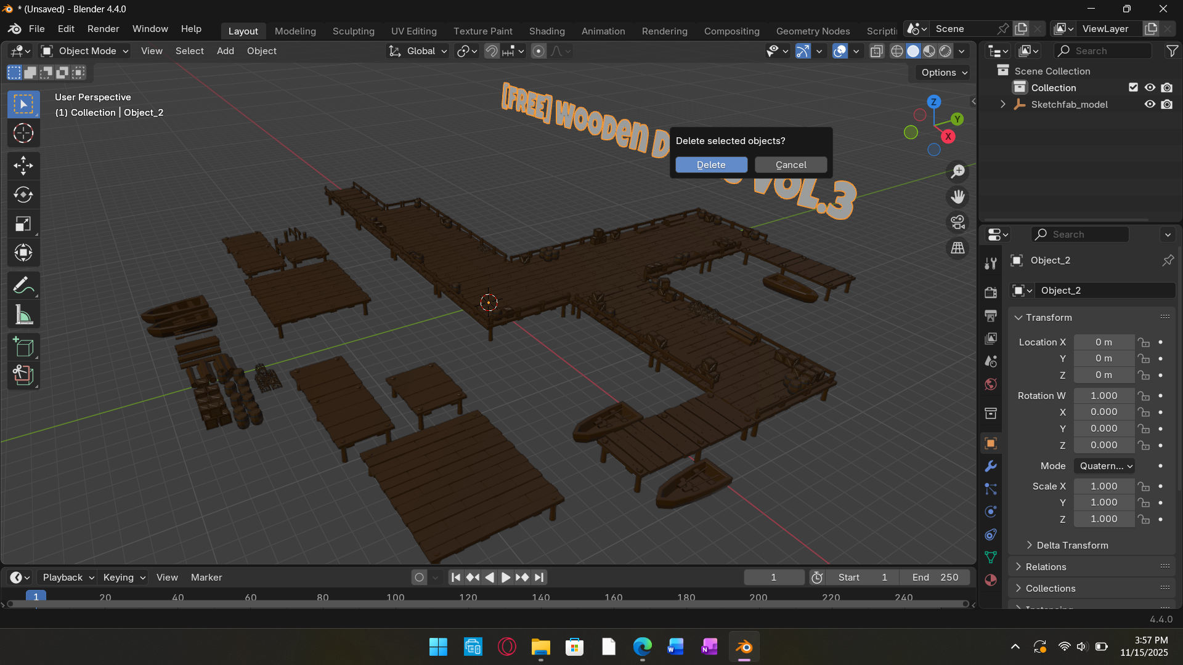Open the Render menu
Viewport: 1183px width, 665px height.
(103, 29)
